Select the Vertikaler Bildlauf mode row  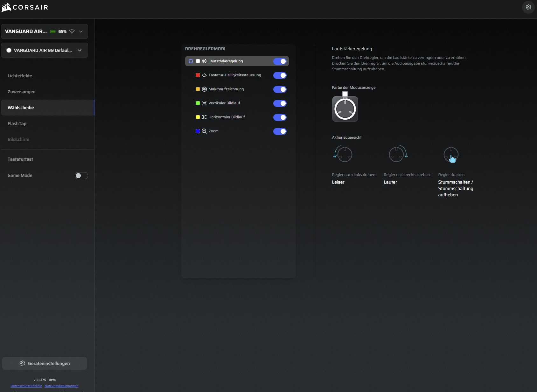coord(224,103)
